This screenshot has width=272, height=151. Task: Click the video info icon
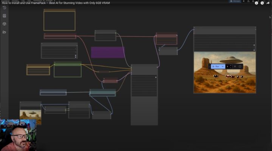(257, 3)
